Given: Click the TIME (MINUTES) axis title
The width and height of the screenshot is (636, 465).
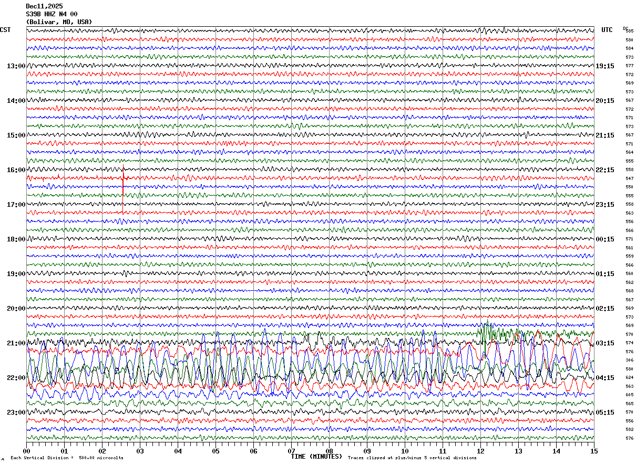Looking at the screenshot, I should 316,457.
